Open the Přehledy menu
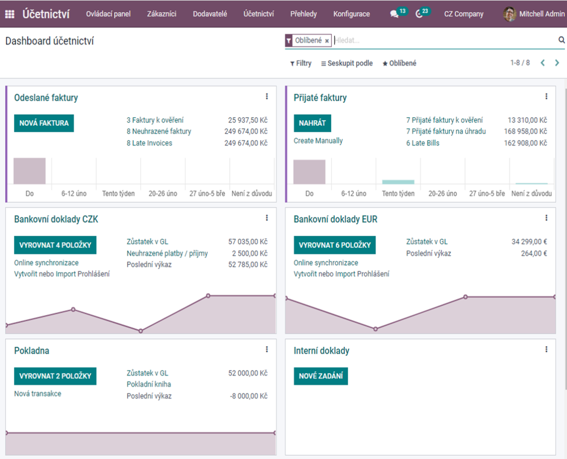This screenshot has height=459, width=567. click(x=303, y=14)
